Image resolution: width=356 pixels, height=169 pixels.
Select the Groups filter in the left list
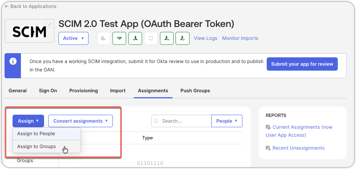(25, 161)
